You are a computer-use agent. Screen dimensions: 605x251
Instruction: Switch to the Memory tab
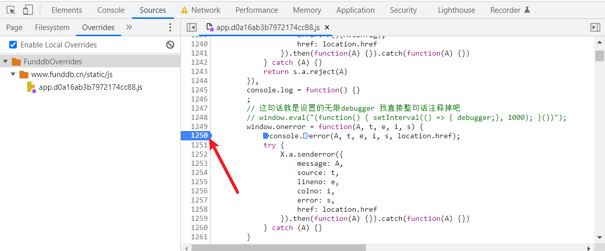click(307, 10)
